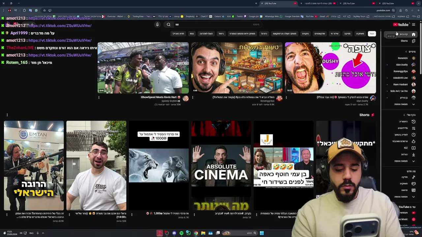
Task: Select the 'הכל' (All) filter chip
Action: tap(372, 34)
